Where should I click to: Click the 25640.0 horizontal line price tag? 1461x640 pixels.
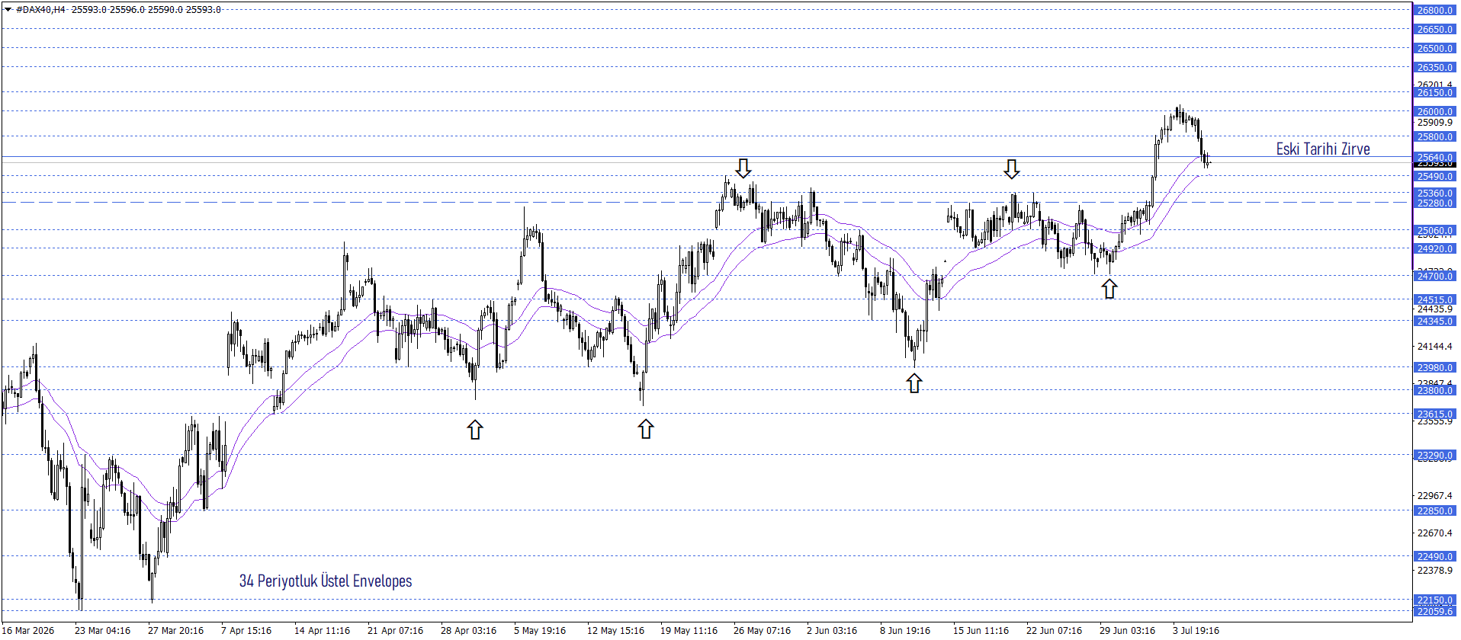[1434, 157]
